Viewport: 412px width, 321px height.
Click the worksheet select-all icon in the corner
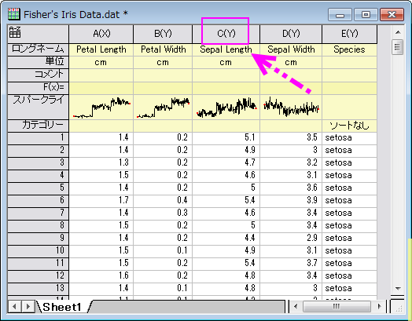click(x=15, y=32)
